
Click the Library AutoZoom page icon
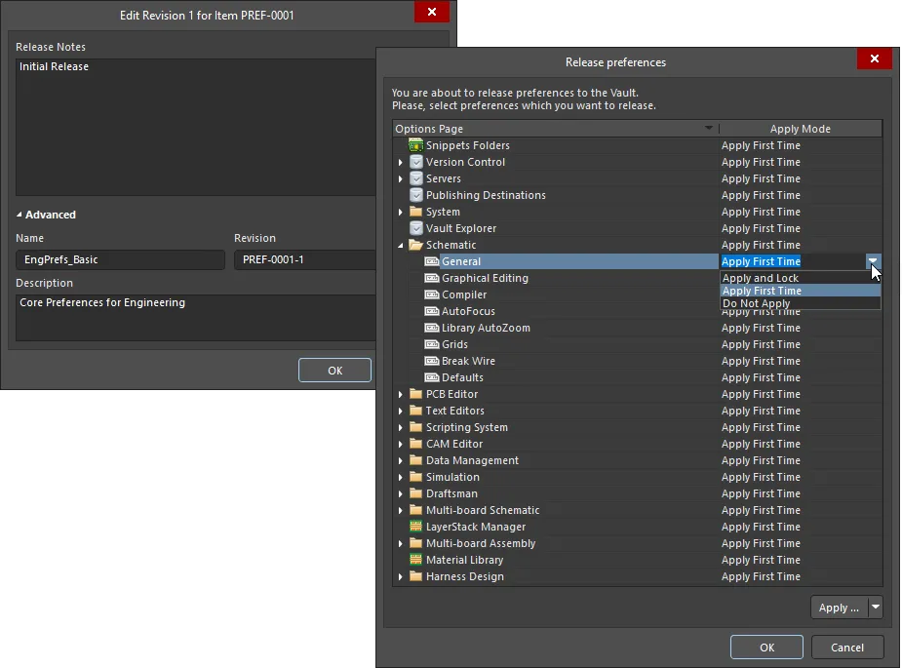pyautogui.click(x=431, y=328)
